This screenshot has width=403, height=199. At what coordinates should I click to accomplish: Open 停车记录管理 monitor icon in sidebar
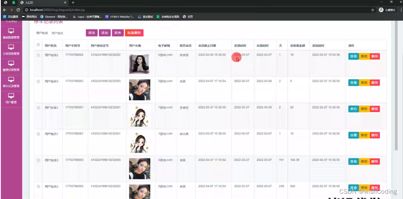11,80
